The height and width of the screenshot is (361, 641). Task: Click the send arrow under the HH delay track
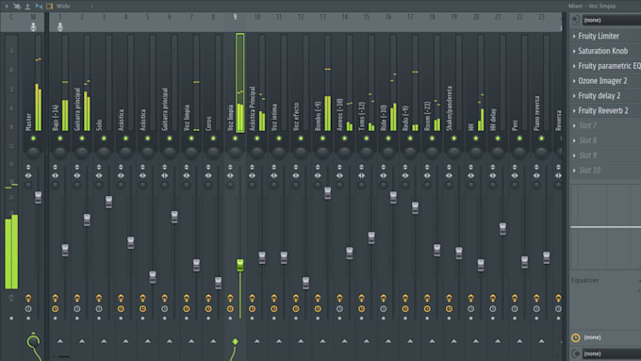click(498, 341)
